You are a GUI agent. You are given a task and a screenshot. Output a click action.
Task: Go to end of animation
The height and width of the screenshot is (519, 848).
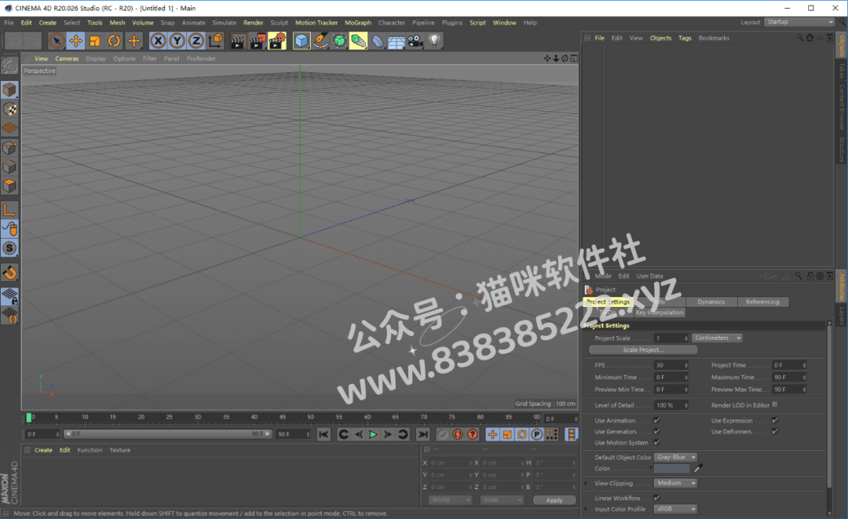(423, 434)
